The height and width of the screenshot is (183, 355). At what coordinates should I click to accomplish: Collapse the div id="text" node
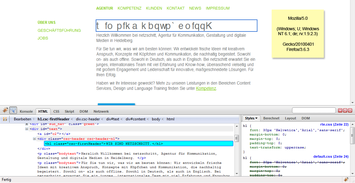click(27, 129)
